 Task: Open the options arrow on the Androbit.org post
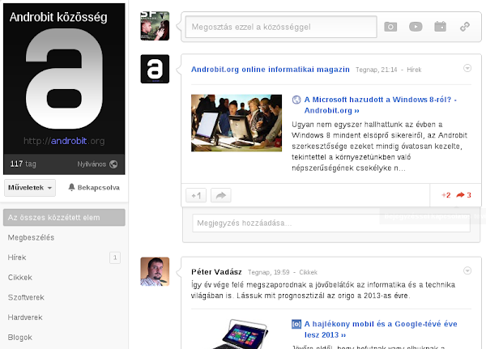467,68
